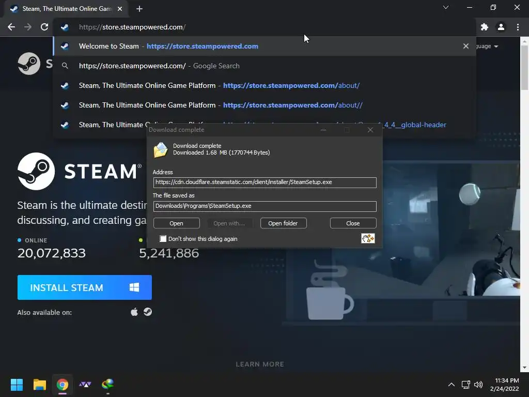This screenshot has width=529, height=397.
Task: Minimize the Download complete dialog
Action: click(323, 130)
